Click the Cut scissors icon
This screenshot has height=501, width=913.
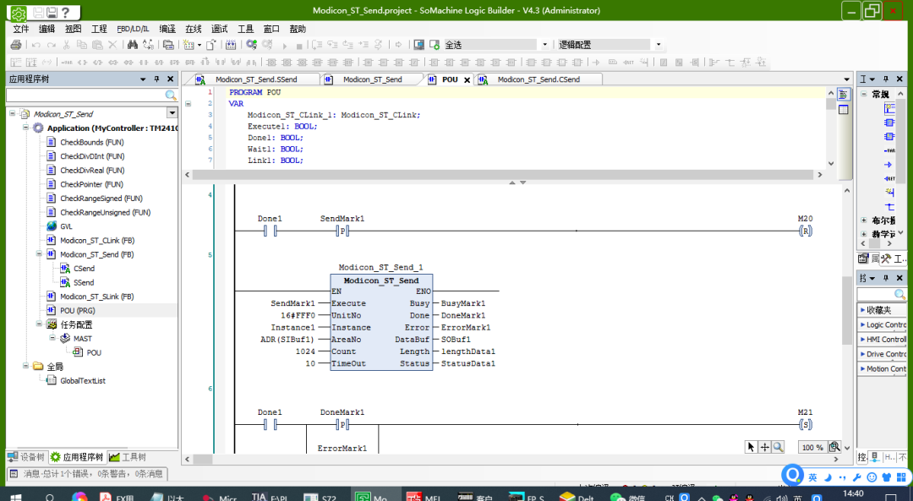pyautogui.click(x=67, y=45)
